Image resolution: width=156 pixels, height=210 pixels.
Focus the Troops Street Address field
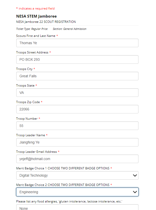point(77,59)
